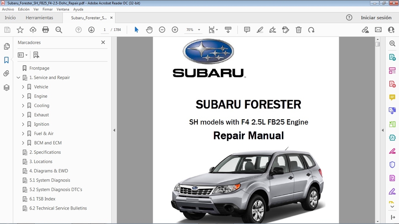Viewport: 399px width, 224px height.
Task: Select the Hand tool for panning
Action: 149,30
